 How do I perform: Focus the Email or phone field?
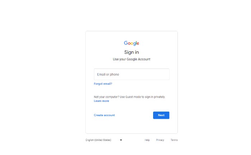coord(132,74)
